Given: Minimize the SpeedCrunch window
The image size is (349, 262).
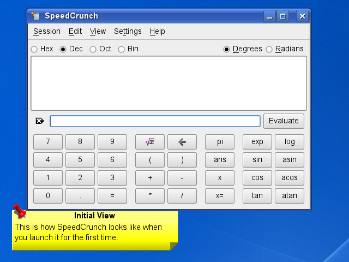Looking at the screenshot, I should (270, 16).
